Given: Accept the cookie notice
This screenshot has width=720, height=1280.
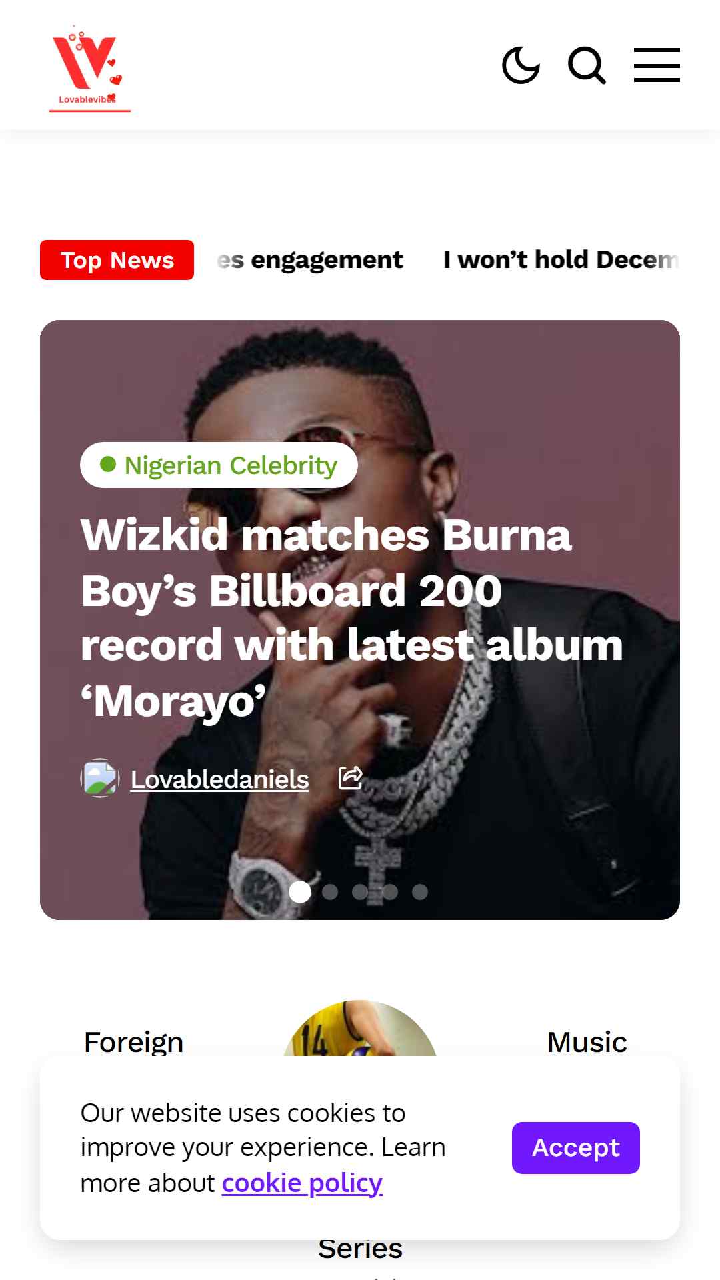Looking at the screenshot, I should pyautogui.click(x=576, y=1148).
